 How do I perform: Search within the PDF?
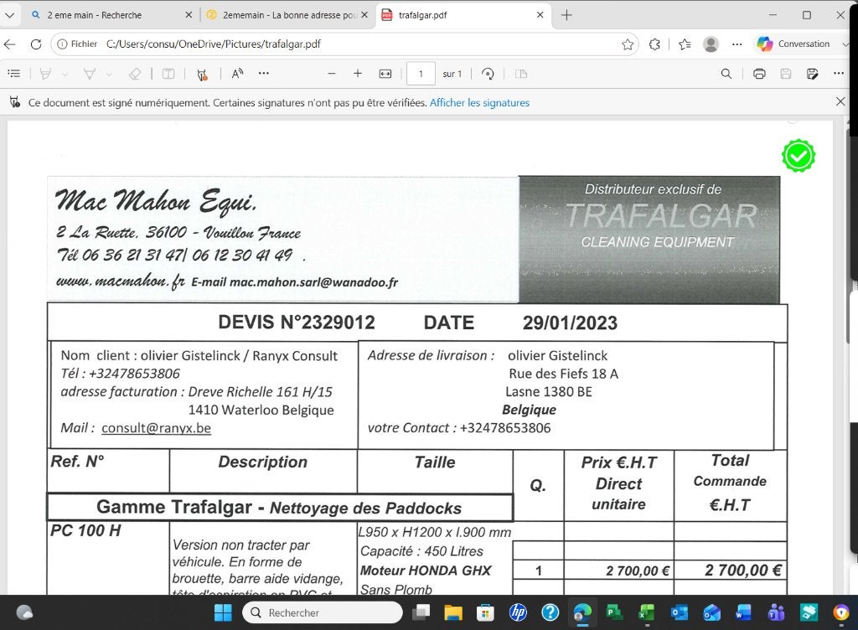pos(726,74)
